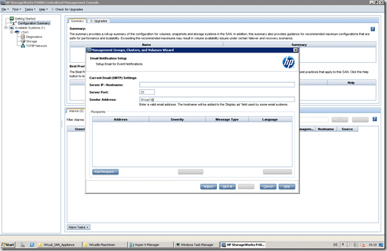
Task: Expand the system tray hidden icons arrow
Action: pyautogui.click(x=343, y=245)
